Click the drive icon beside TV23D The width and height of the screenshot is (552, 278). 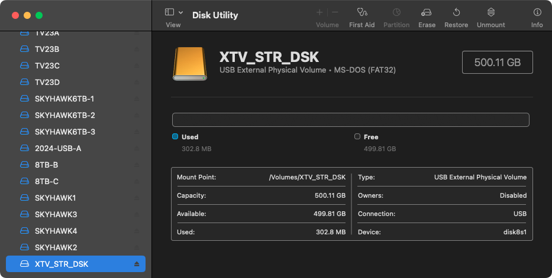[x=24, y=82]
